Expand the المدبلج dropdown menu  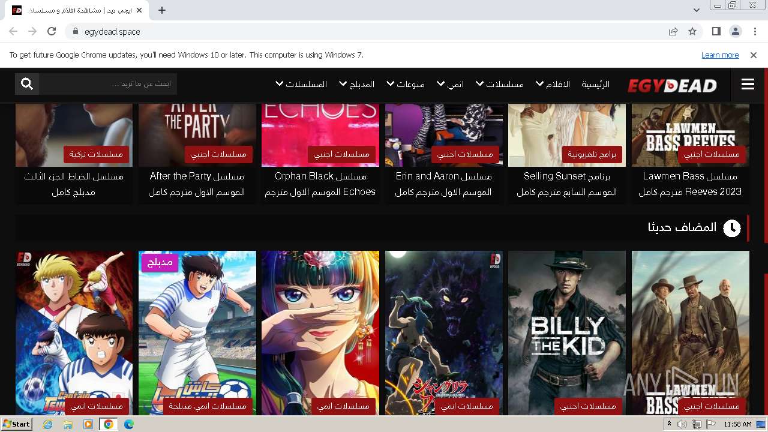pyautogui.click(x=356, y=84)
